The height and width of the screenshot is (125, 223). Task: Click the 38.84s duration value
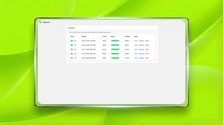click(x=127, y=41)
